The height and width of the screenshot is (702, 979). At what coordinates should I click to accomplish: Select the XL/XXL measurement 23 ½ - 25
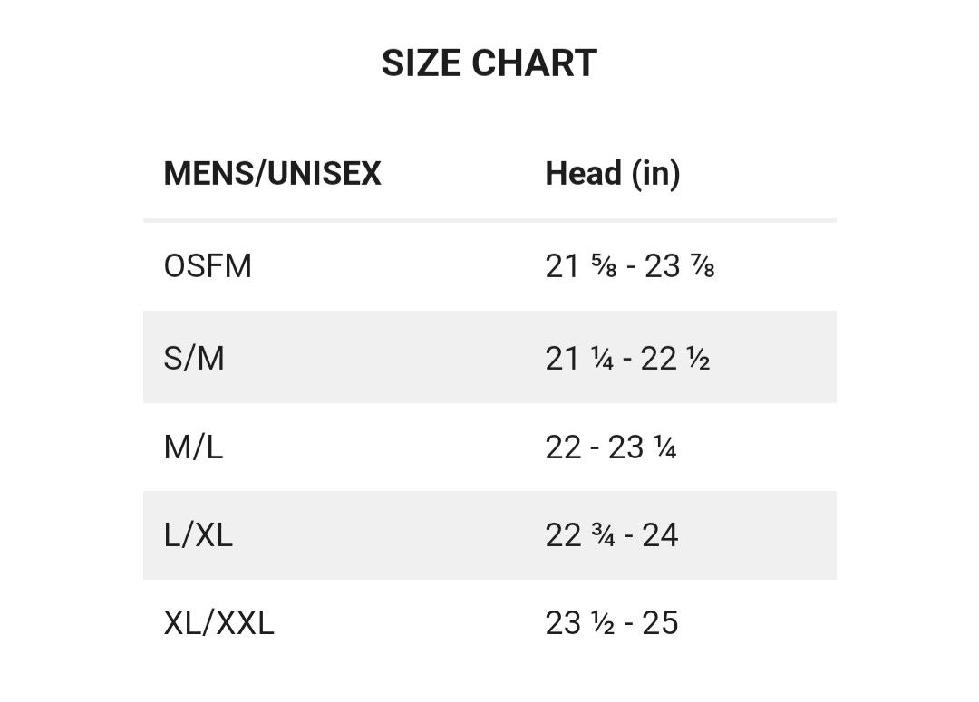(x=611, y=623)
